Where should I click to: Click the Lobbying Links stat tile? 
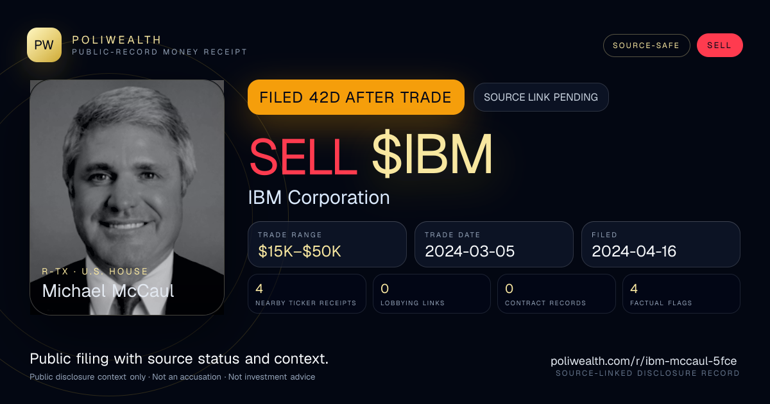(x=432, y=294)
